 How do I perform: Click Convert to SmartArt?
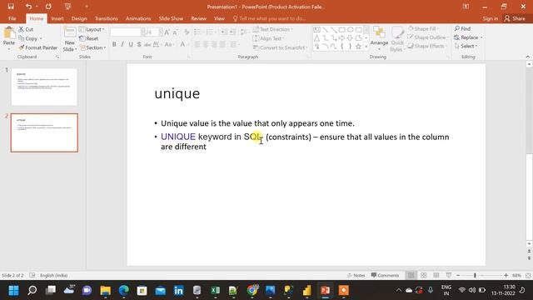point(280,47)
